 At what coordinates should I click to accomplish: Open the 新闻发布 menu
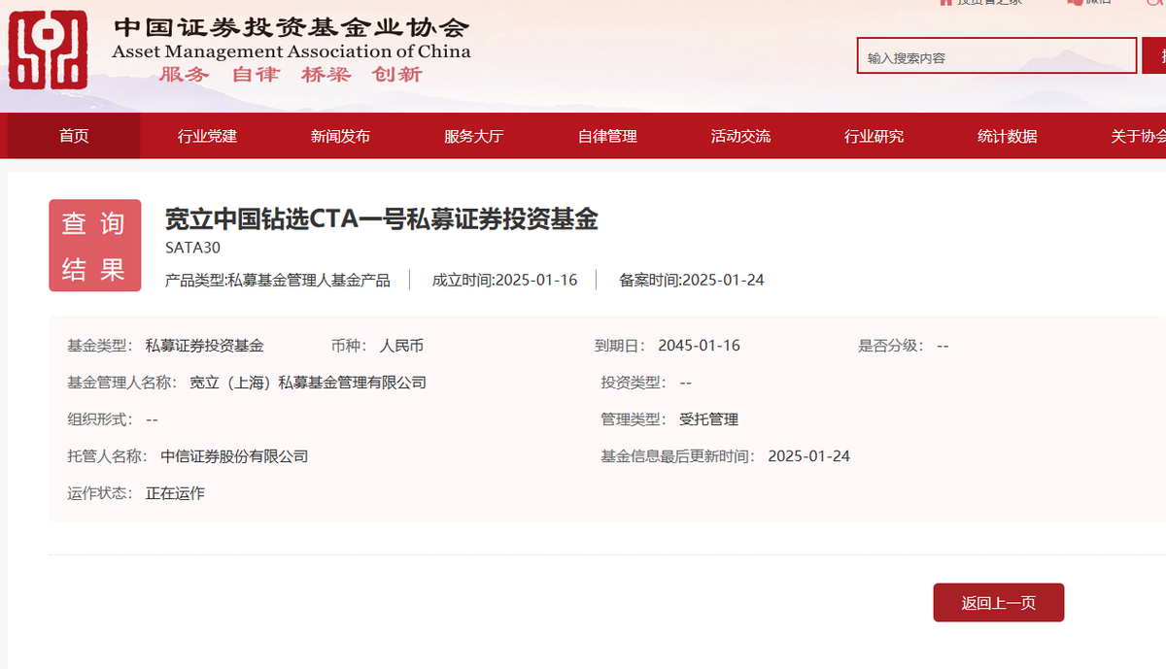[340, 136]
